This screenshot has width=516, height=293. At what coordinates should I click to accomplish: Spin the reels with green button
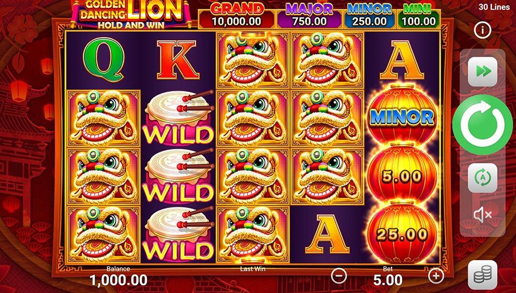point(482,124)
